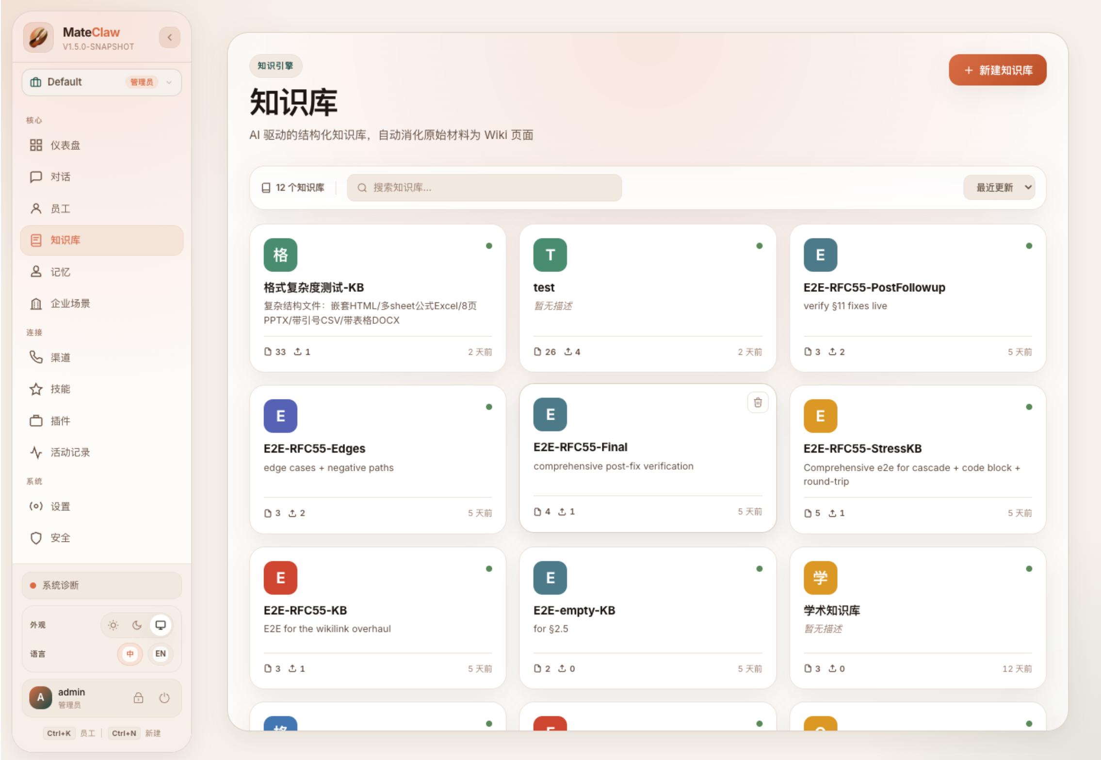
Task: Delete E2E-RFC55-Final with trash icon
Action: [x=758, y=402]
